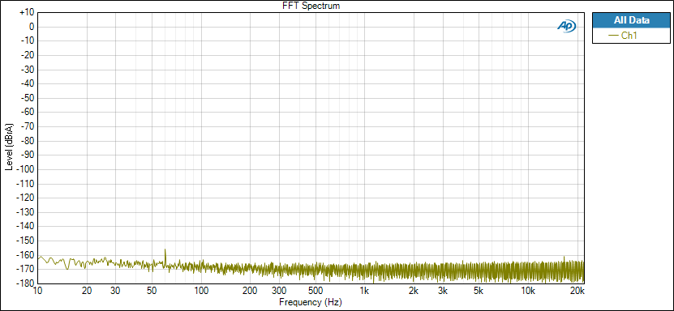The height and width of the screenshot is (311, 674).
Task: Click the AP logo icon in graph
Action: [x=567, y=26]
